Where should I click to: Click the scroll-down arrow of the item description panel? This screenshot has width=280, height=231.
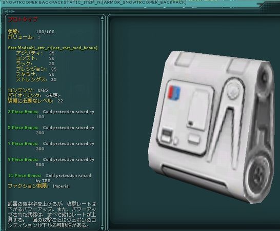coord(102,228)
